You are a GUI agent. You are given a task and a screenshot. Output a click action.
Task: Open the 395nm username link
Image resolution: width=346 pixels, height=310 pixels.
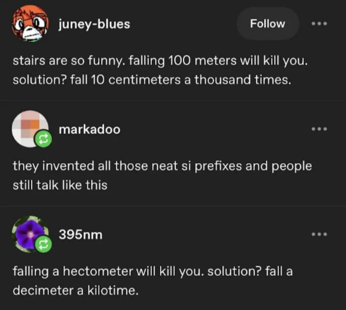tap(80, 235)
